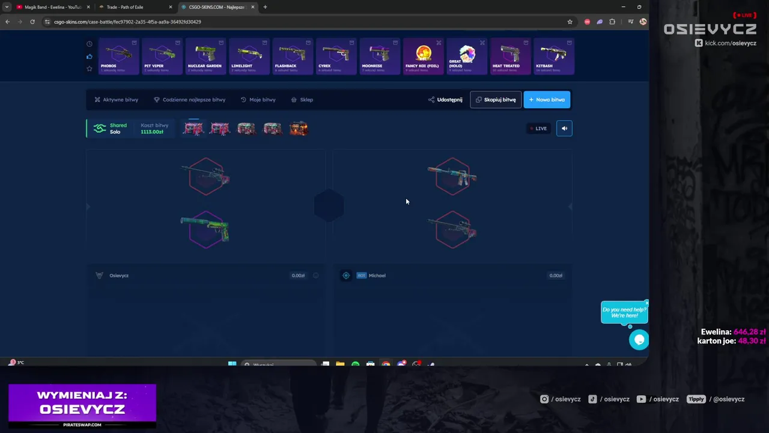The width and height of the screenshot is (769, 433).
Task: Click the star favorites icon
Action: click(x=90, y=69)
